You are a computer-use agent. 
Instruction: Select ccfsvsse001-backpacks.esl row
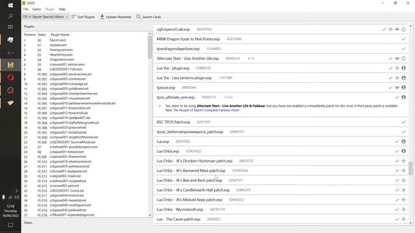[68, 171]
